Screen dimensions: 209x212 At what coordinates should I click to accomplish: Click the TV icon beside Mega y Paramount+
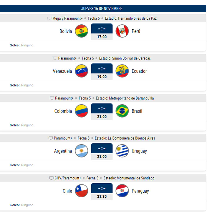click(49, 18)
